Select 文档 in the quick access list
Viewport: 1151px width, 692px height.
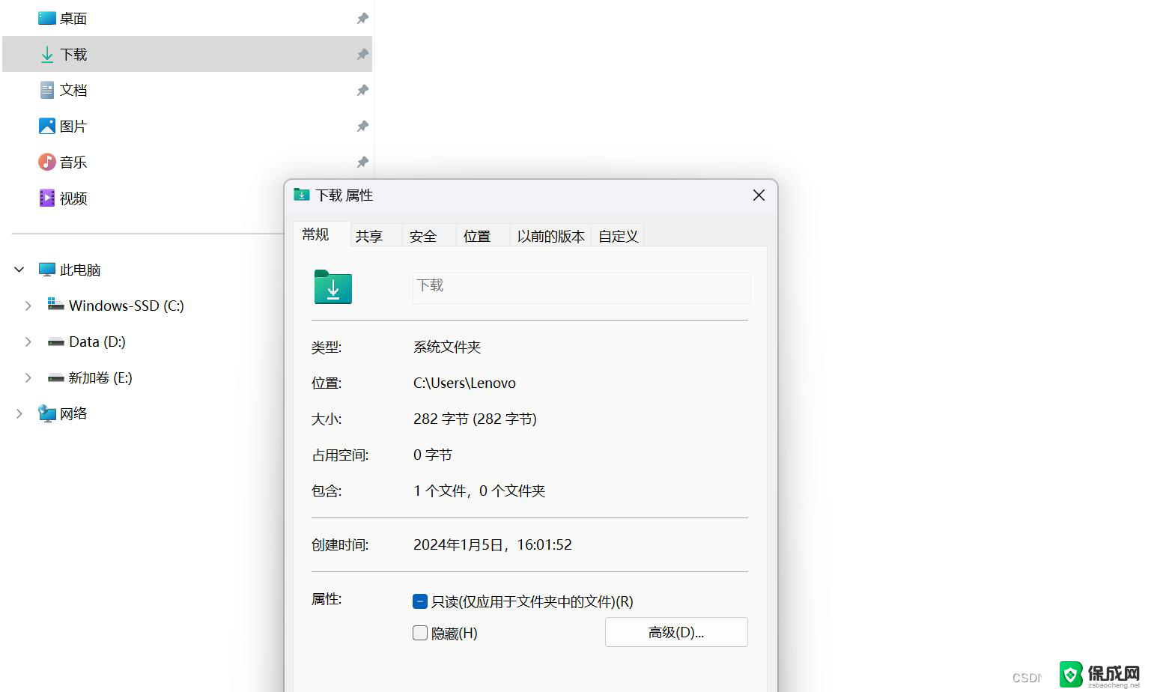[x=73, y=90]
